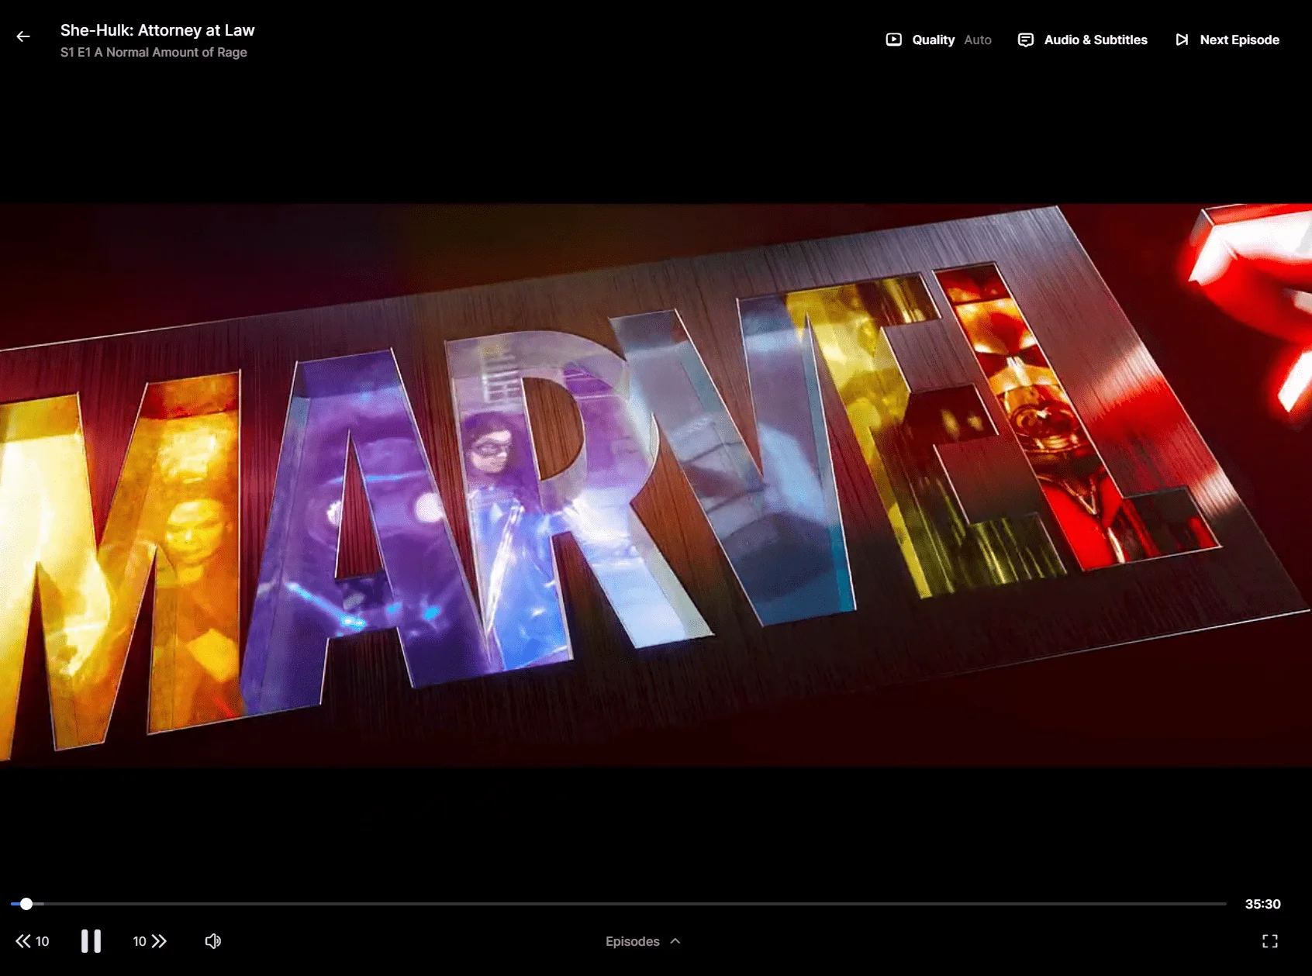Mute the volume speaker icon
This screenshot has height=976, width=1312.
coord(213,941)
